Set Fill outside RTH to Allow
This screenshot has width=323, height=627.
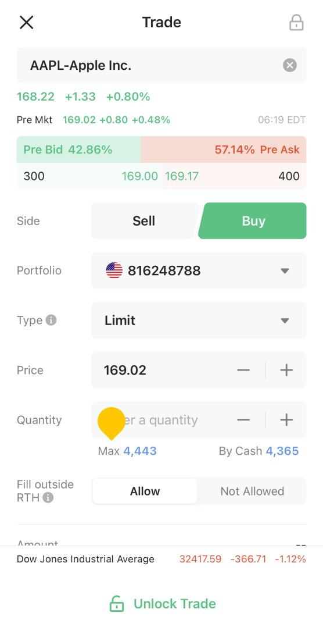pos(145,491)
